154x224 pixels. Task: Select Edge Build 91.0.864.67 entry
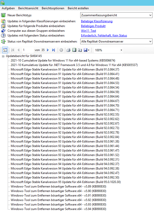pyautogui.click(x=65, y=101)
